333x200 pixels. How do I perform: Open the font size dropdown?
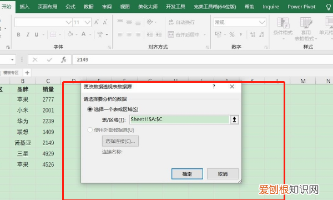[88, 22]
